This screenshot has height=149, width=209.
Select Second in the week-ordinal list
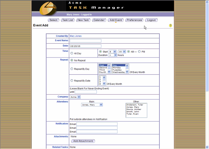tap(103, 68)
